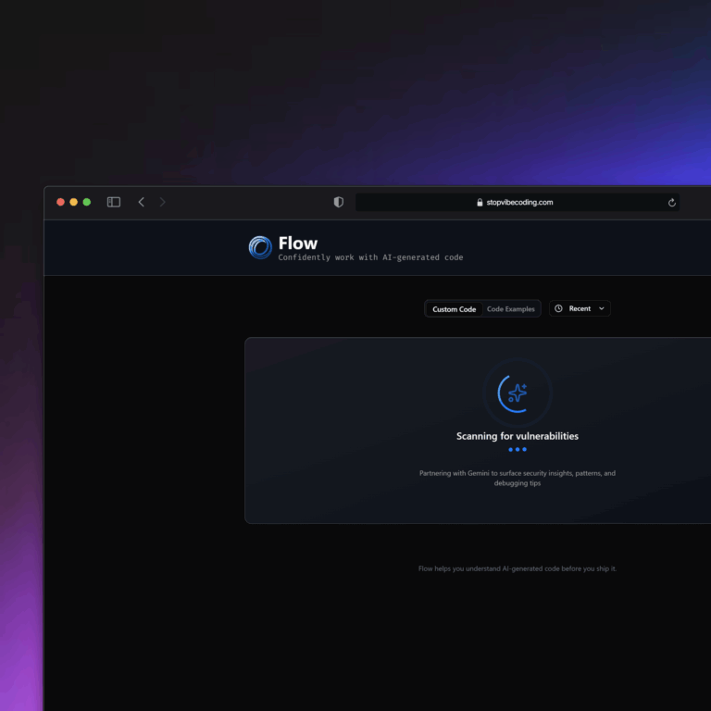Reload the page with the refresh icon
The height and width of the screenshot is (711, 711).
(671, 203)
